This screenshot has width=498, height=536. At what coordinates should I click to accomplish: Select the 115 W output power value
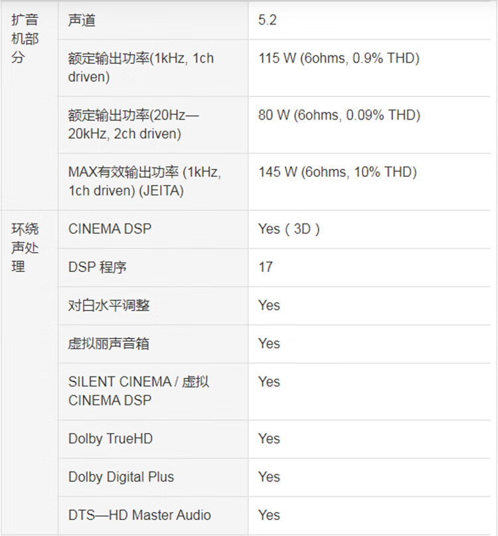(339, 59)
